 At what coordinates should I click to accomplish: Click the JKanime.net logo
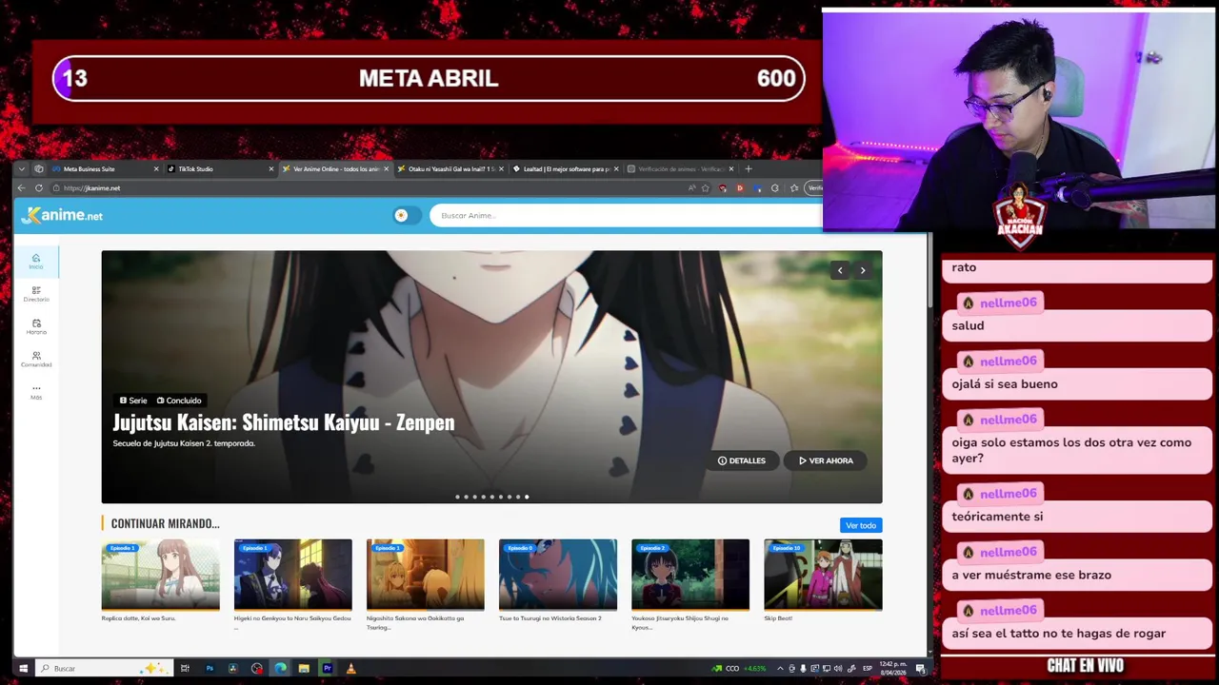62,216
